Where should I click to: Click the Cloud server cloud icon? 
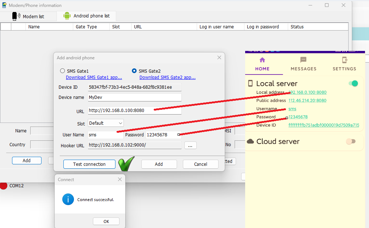pyautogui.click(x=250, y=141)
